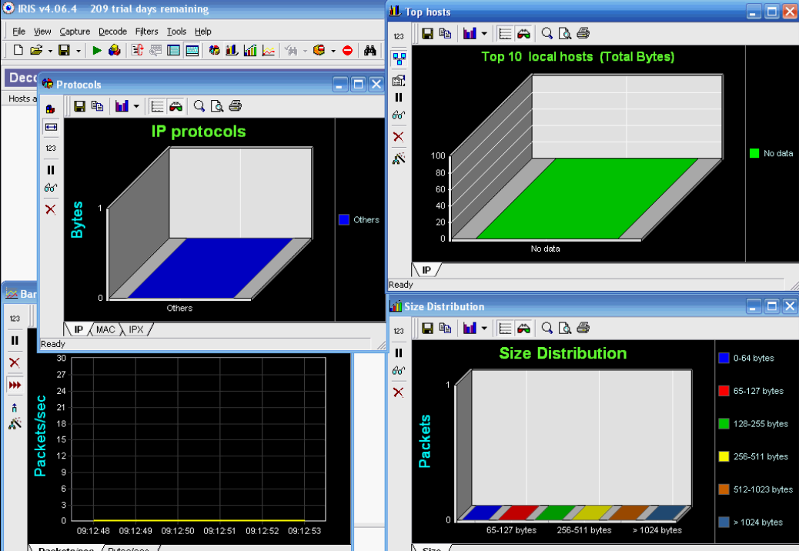Print the Top hosts chart

point(583,34)
